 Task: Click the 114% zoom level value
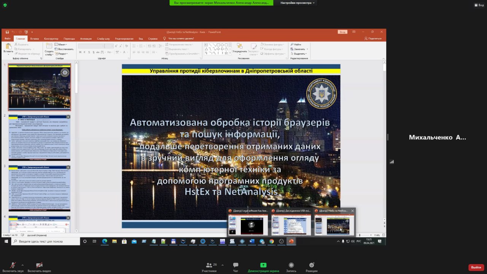point(377,235)
